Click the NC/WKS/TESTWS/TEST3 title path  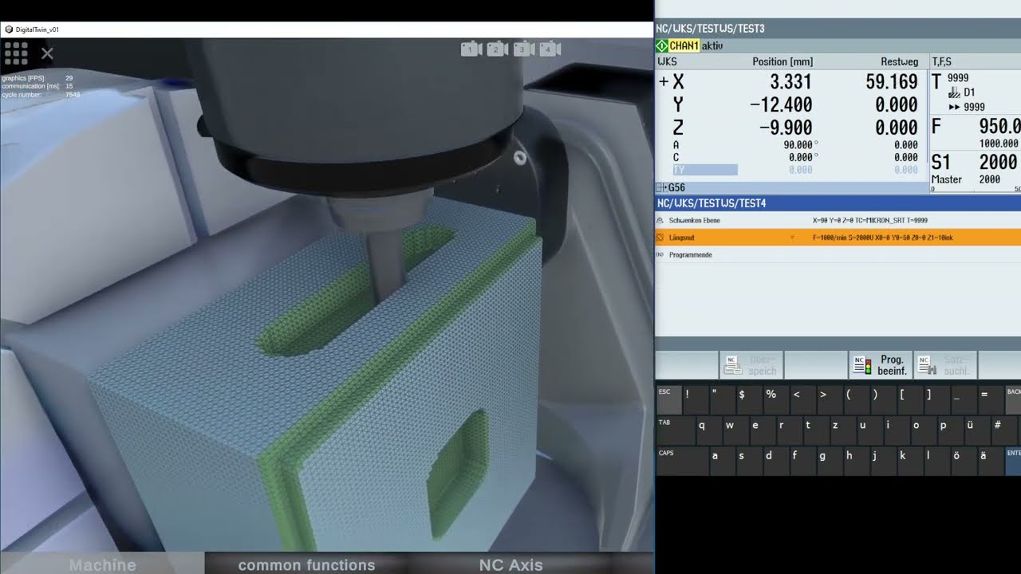(x=710, y=29)
